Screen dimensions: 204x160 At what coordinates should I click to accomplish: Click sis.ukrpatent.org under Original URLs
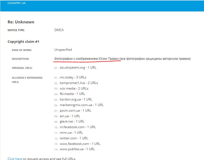click(78, 68)
